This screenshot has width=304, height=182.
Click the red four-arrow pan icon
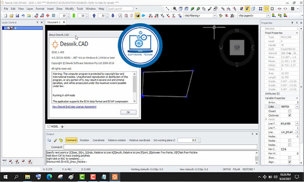click(47, 16)
